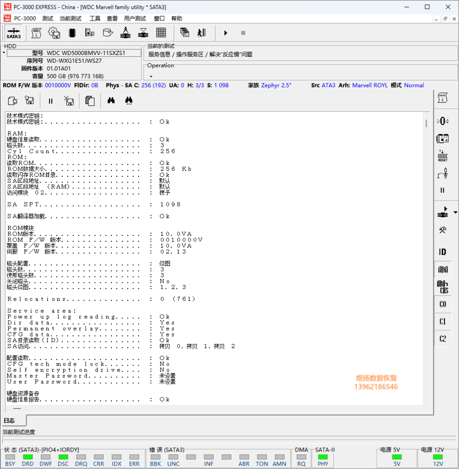Open the PC-3000 menu
Screen dimensions: 459x469
pyautogui.click(x=25, y=18)
